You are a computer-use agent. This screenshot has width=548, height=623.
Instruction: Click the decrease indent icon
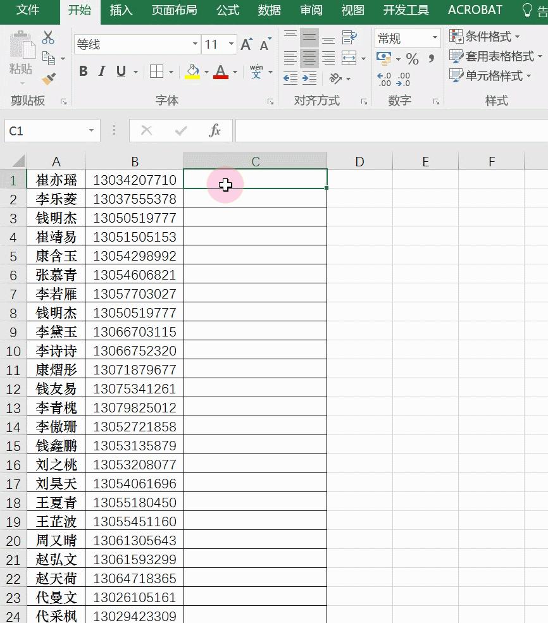pos(290,78)
